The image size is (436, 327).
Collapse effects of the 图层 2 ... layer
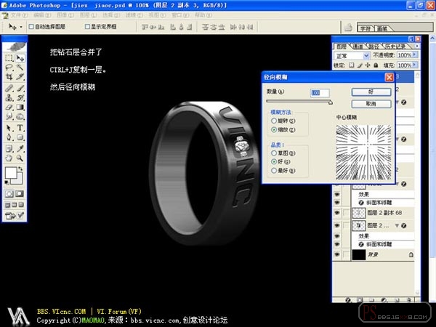(x=397, y=225)
